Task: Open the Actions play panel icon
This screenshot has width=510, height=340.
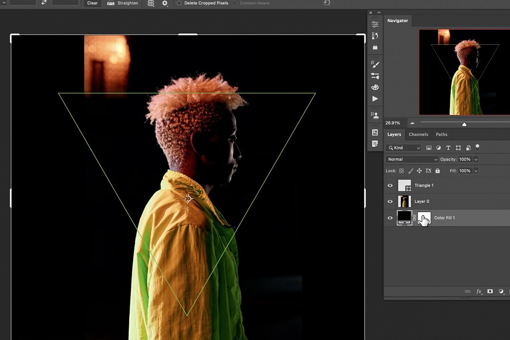Action: 375,99
